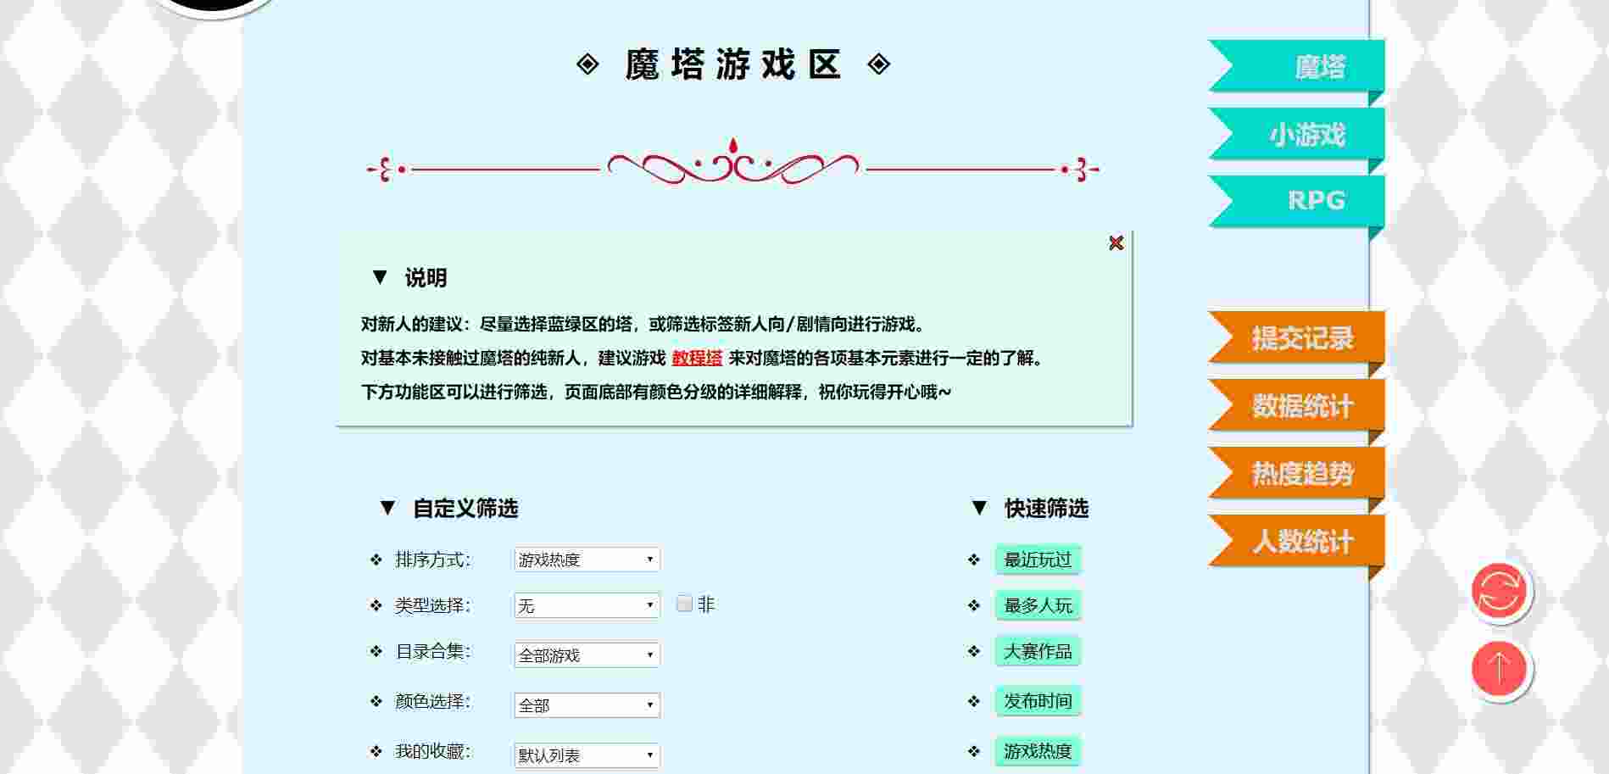Collapse the 说明 section triangle
1609x774 pixels.
pyautogui.click(x=380, y=277)
